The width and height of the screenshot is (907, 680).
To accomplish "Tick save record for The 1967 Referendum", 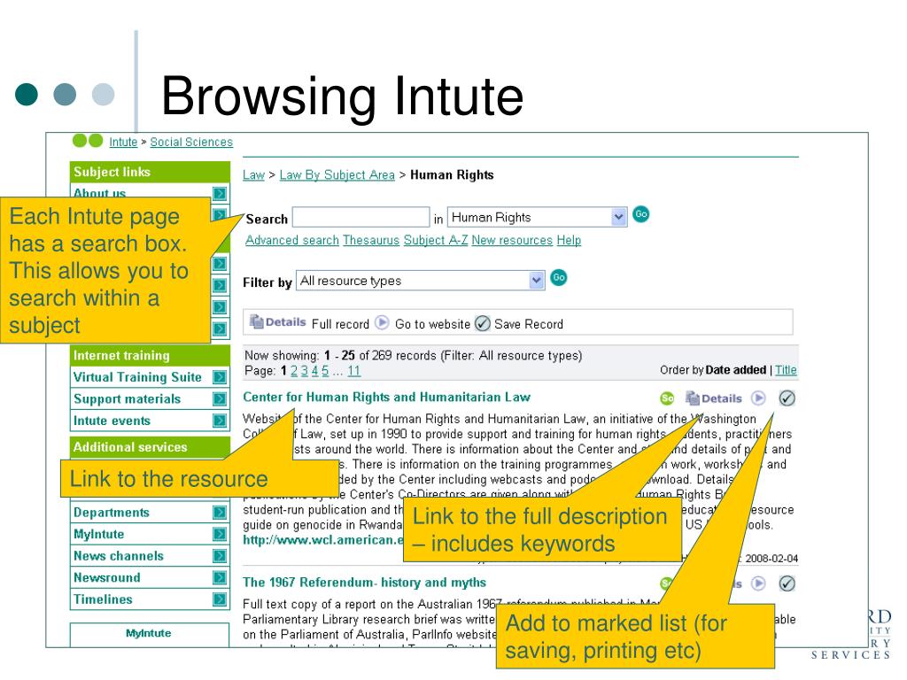I will [x=787, y=583].
